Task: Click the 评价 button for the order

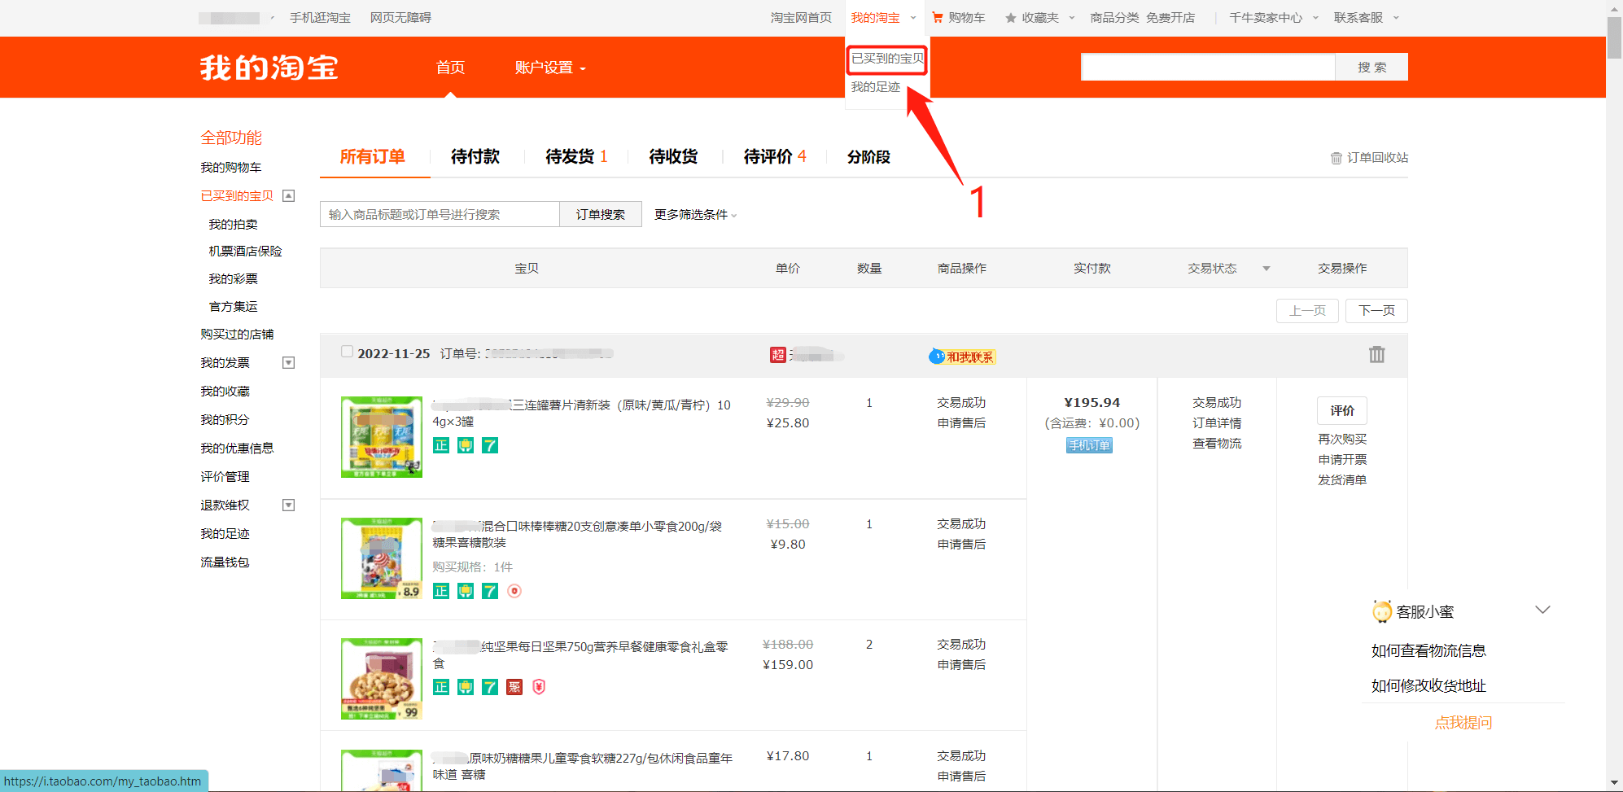Action: coord(1342,411)
